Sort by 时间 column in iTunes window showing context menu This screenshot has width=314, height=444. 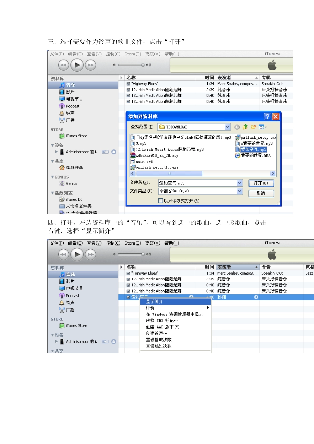click(x=206, y=267)
